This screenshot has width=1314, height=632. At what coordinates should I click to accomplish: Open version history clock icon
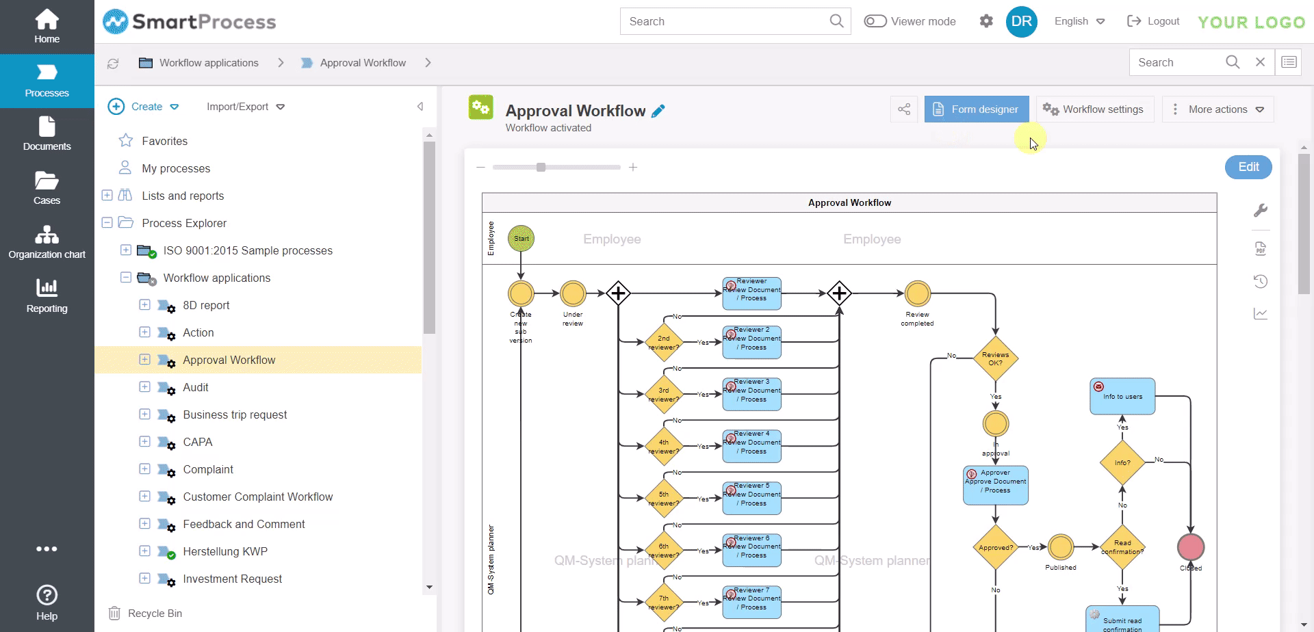[x=1261, y=281]
